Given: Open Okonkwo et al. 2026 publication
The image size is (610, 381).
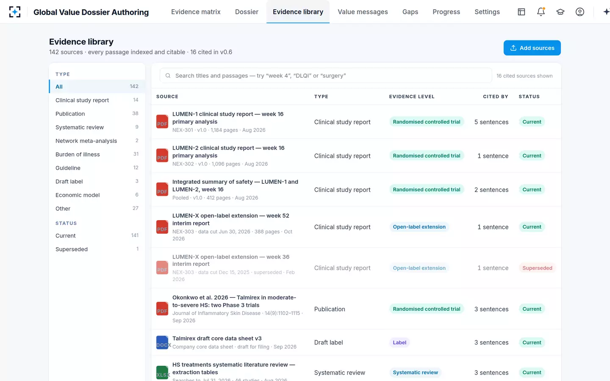Looking at the screenshot, I should [x=234, y=301].
